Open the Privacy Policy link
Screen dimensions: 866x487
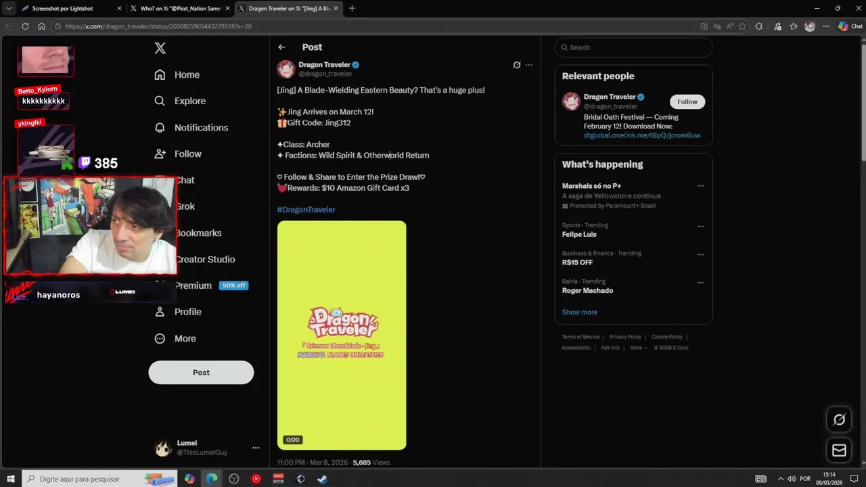[625, 337]
